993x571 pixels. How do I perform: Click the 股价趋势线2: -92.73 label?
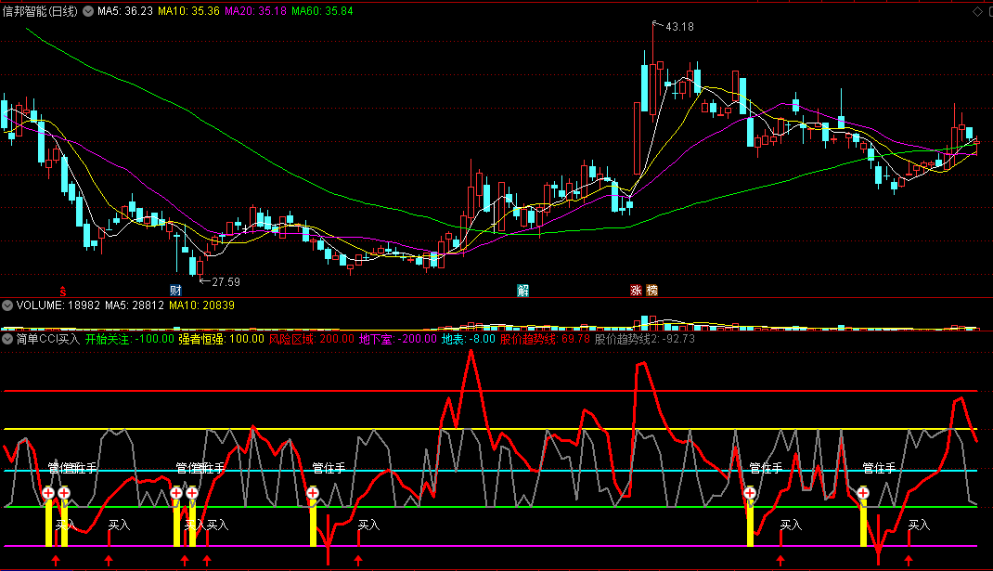tap(645, 339)
